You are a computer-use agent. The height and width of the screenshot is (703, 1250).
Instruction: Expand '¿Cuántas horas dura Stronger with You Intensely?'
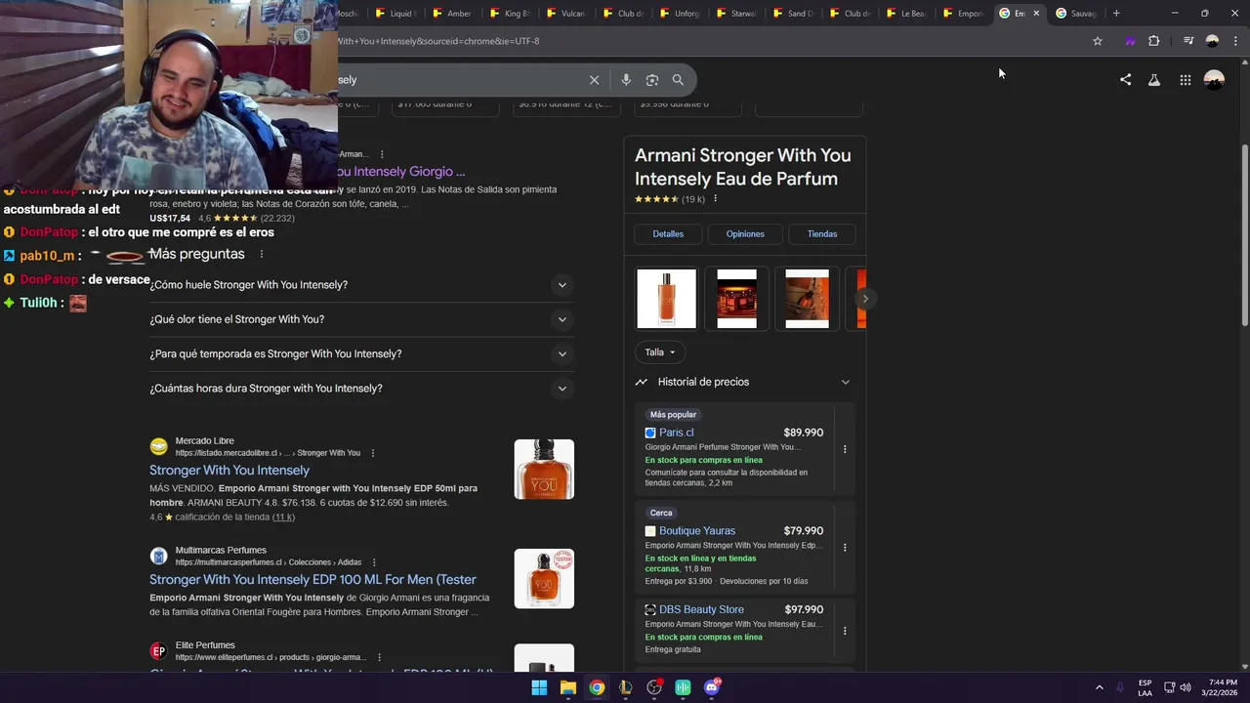[359, 389]
